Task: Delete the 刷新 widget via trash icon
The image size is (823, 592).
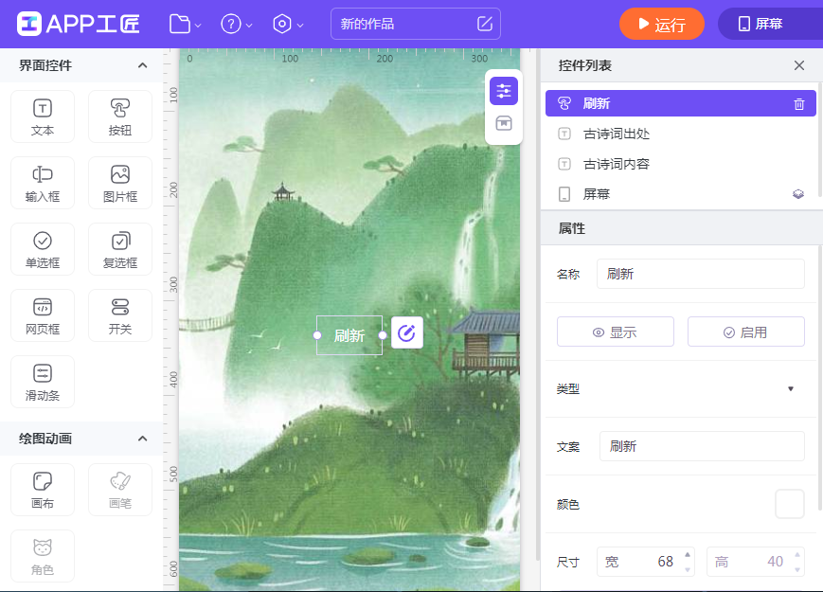Action: pos(799,104)
